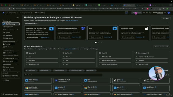Select Model catalog in sidebar
The image size is (173, 97).
[x=11, y=24]
